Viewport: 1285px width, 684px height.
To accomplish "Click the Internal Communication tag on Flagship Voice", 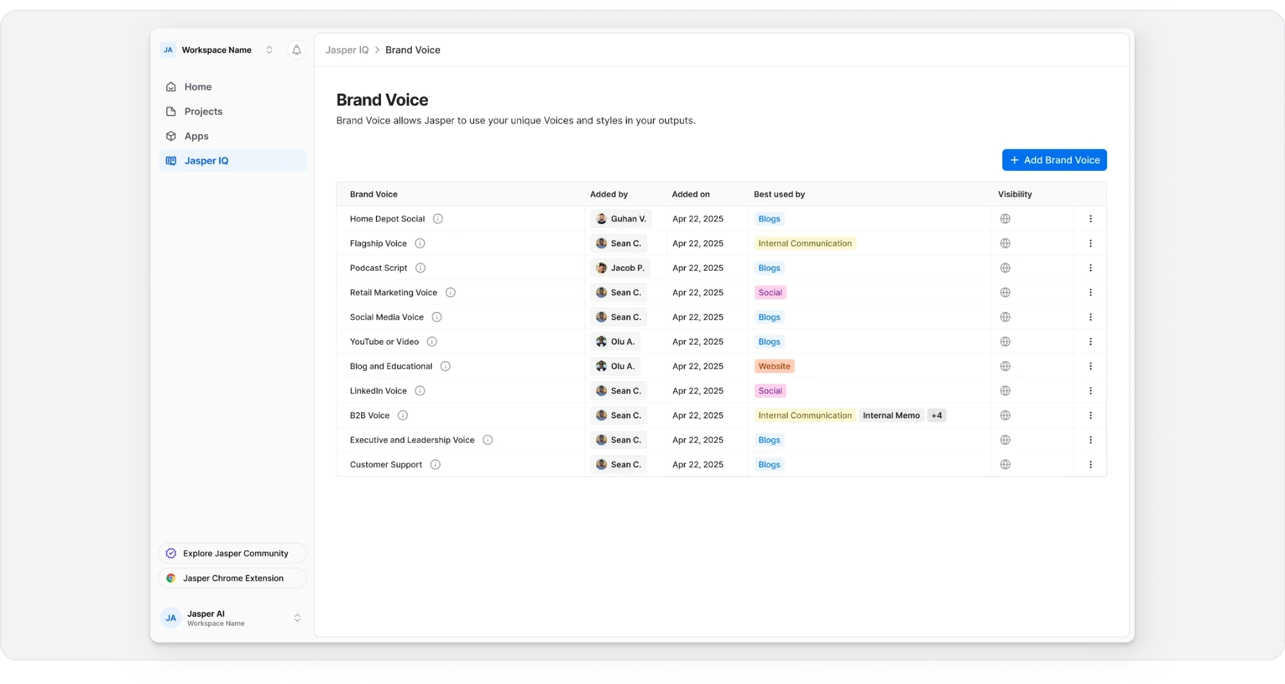I will 805,243.
